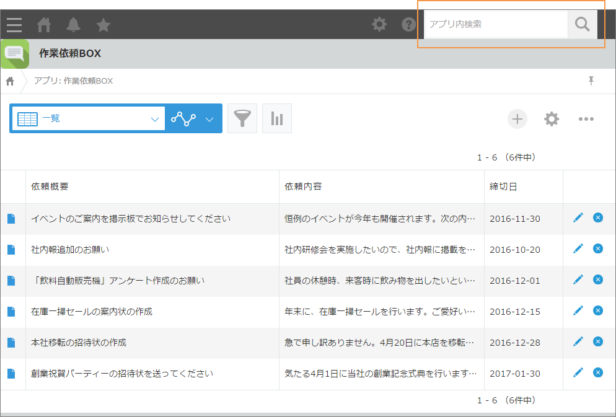Viewport: 616px width, 417px height.
Task: Pin the app with pushpin icon
Action: pos(591,81)
